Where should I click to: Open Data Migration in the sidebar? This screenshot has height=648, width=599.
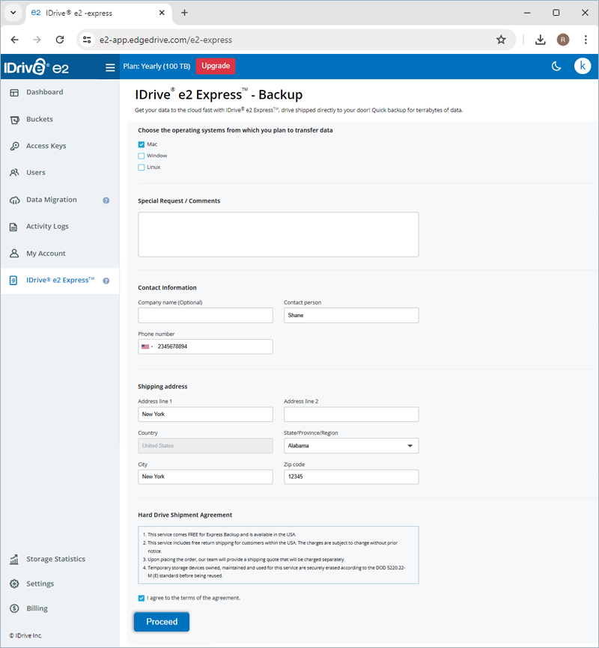pyautogui.click(x=52, y=200)
